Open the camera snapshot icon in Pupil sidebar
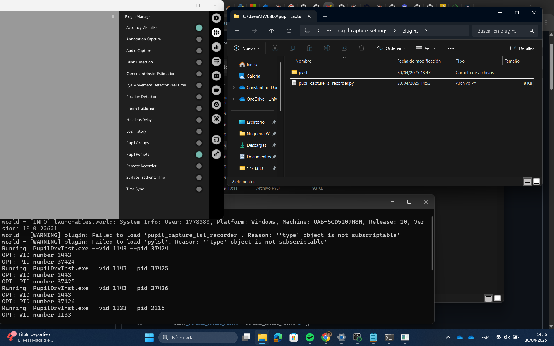The width and height of the screenshot is (554, 346). click(216, 76)
